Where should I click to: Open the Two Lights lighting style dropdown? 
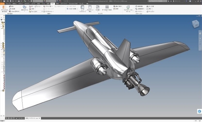(36, 11)
